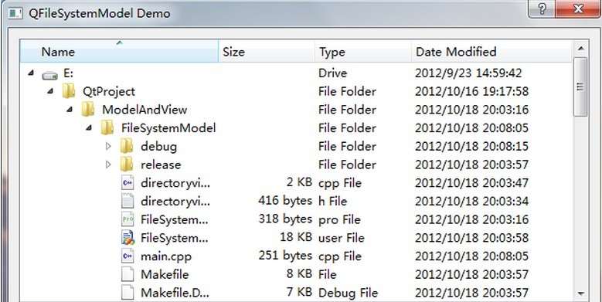The width and height of the screenshot is (602, 302).
Task: Expand the debug folder arrow
Action: (x=108, y=146)
